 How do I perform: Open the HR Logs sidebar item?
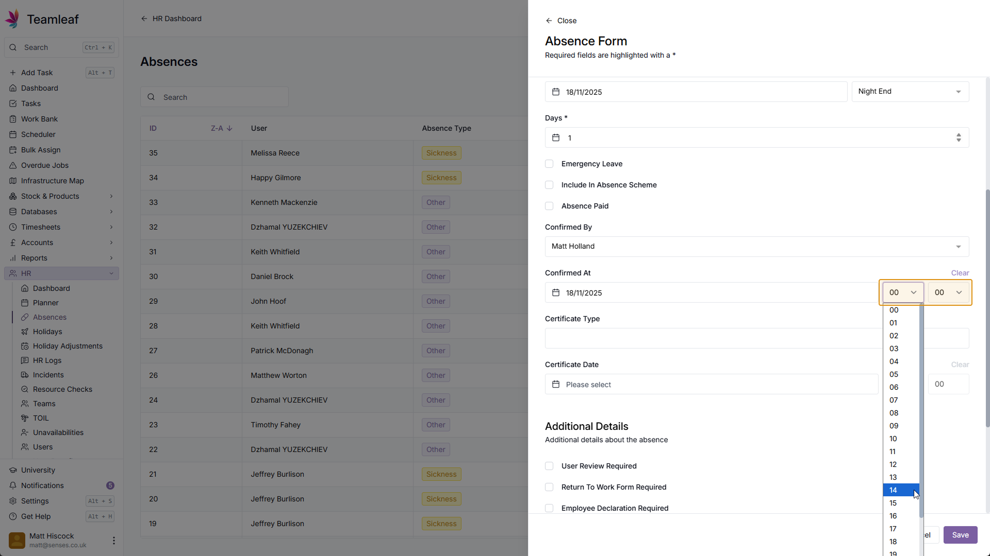click(47, 360)
